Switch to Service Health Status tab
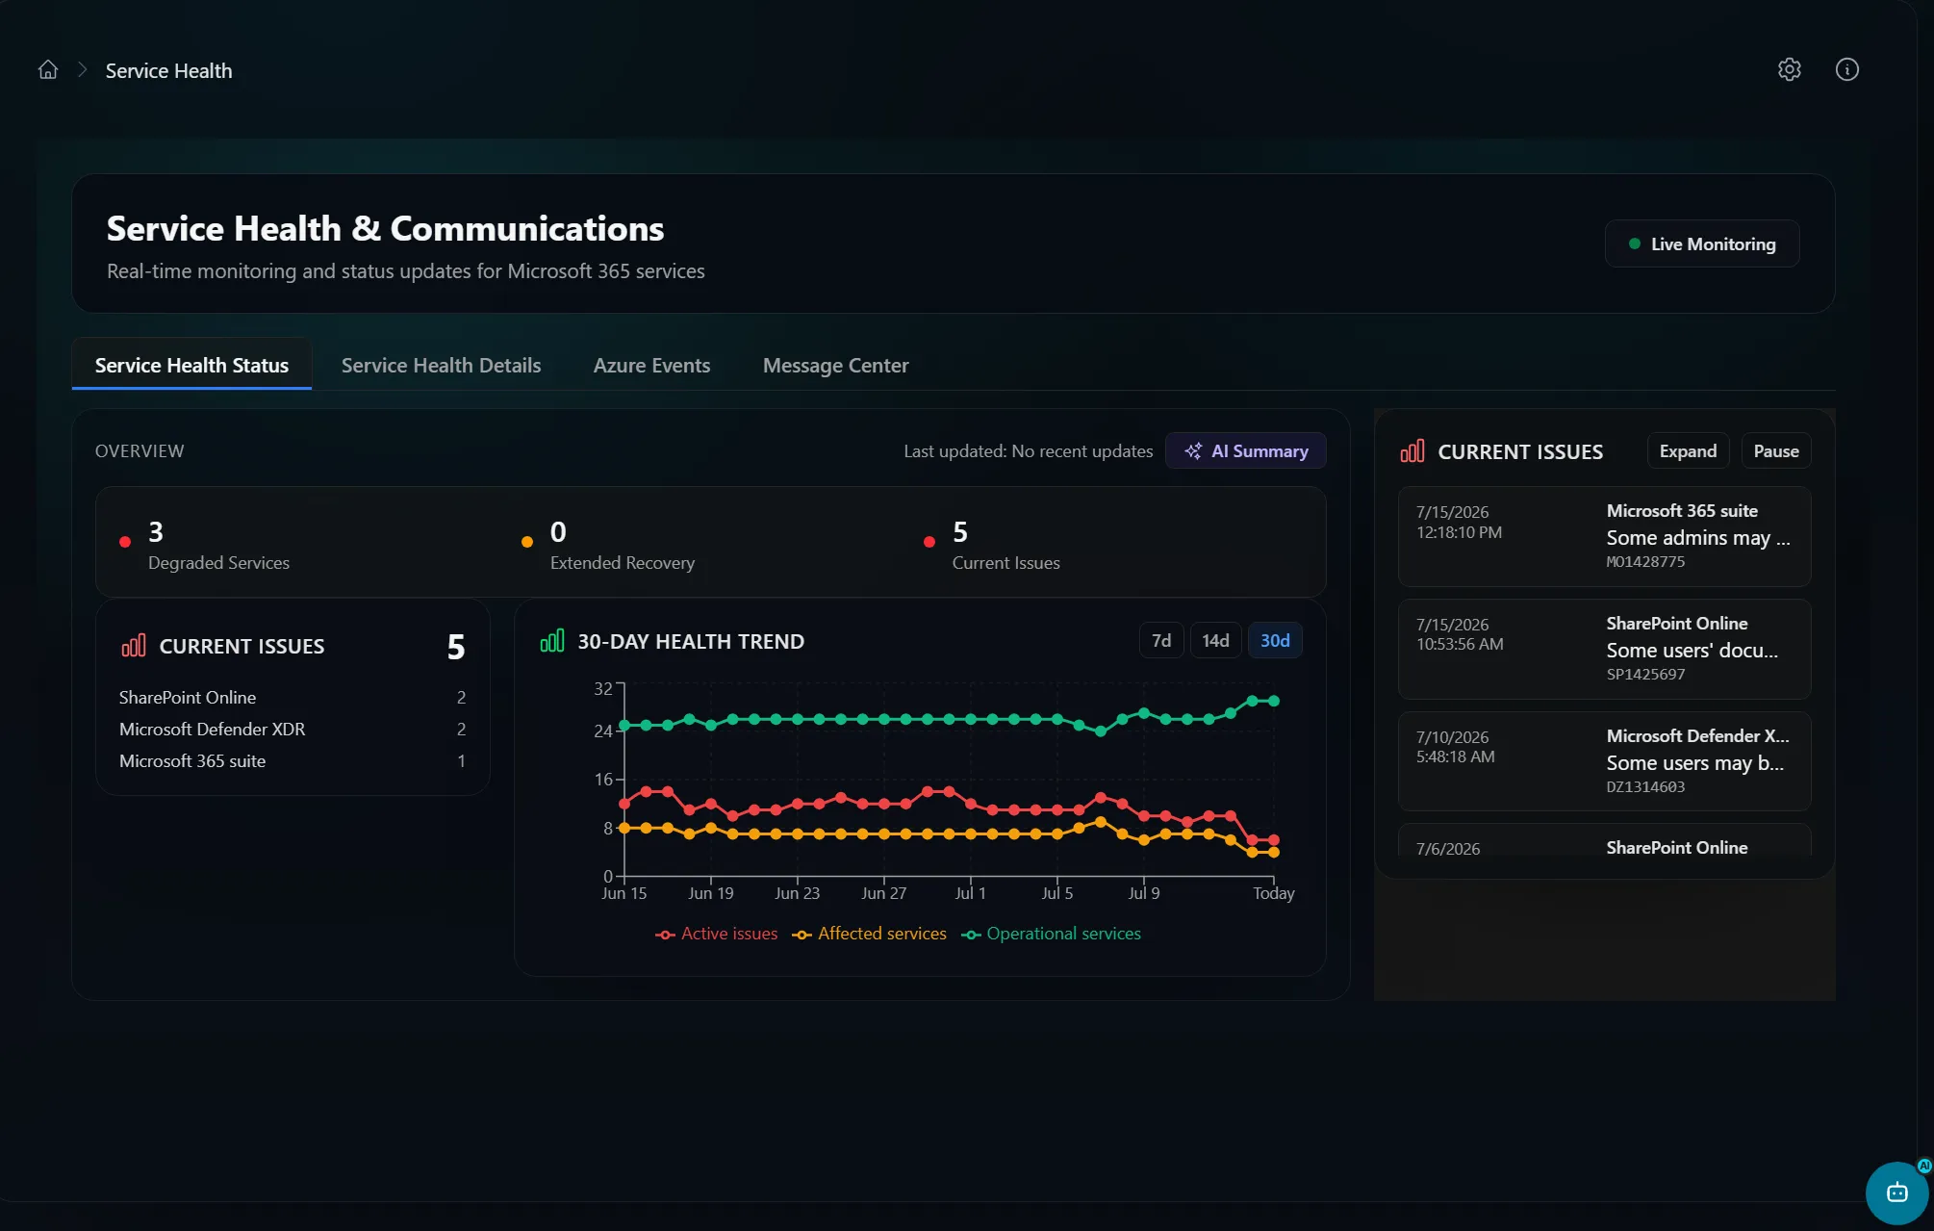This screenshot has height=1231, width=1934. pyautogui.click(x=191, y=366)
